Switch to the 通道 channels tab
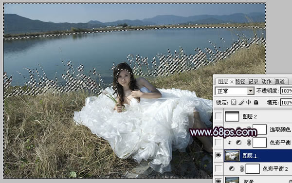Viewport: 292px width, 183px height. [279, 81]
